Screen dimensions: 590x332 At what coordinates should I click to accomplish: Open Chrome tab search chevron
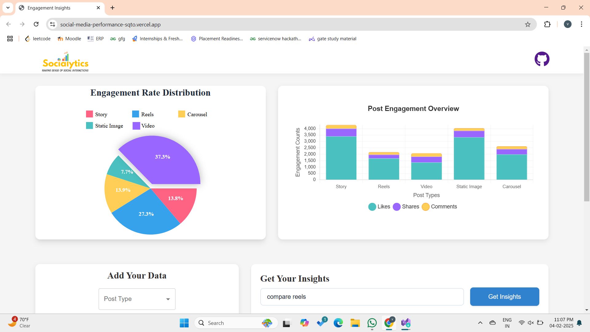pyautogui.click(x=8, y=8)
